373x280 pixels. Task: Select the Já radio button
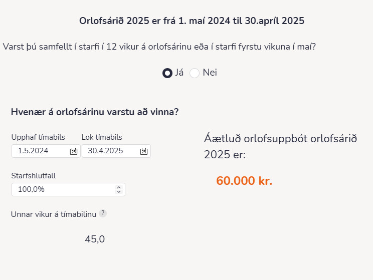(x=167, y=73)
